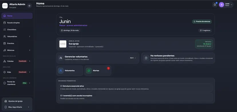The height and width of the screenshot is (112, 237).
Task: Open the 1 evento(s) com escala incompleta item
Action: (136, 97)
